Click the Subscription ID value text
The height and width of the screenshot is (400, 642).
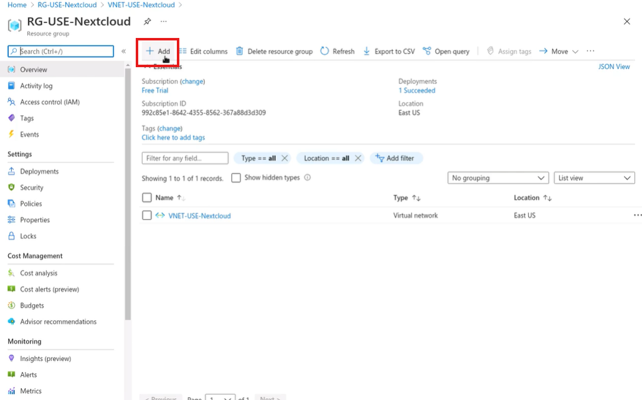[204, 113]
